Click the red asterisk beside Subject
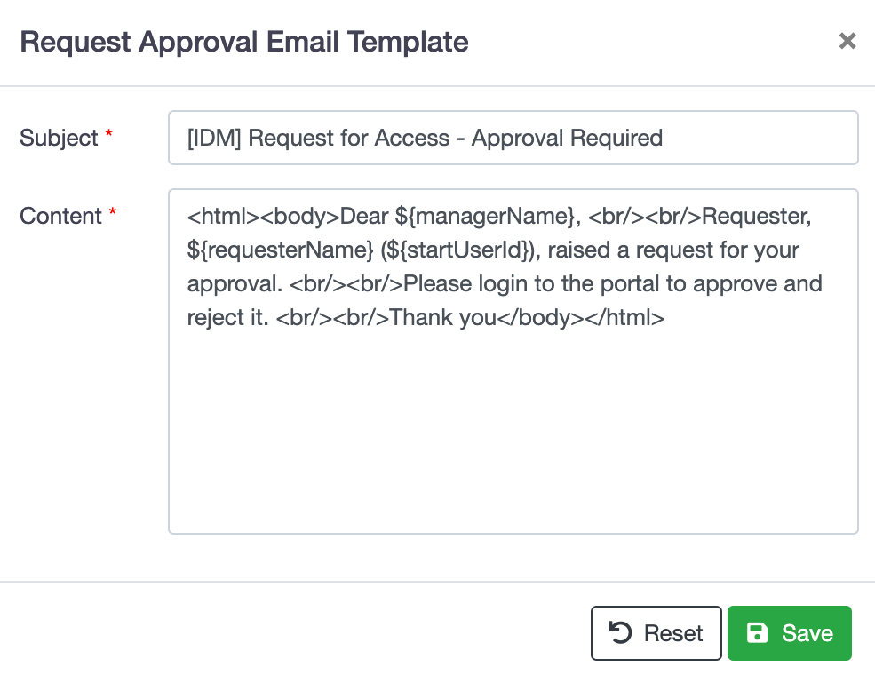The height and width of the screenshot is (675, 875). pos(108,133)
